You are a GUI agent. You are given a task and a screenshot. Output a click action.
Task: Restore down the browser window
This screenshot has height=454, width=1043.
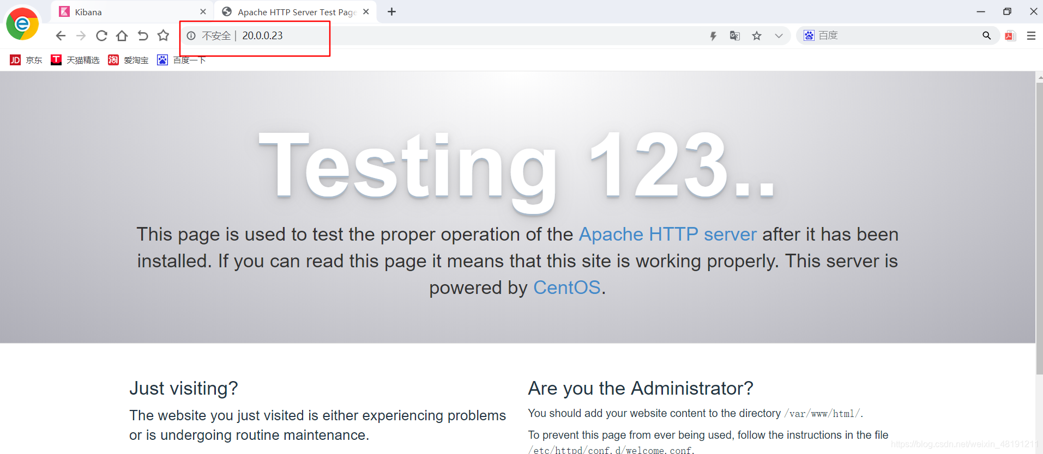point(1007,11)
